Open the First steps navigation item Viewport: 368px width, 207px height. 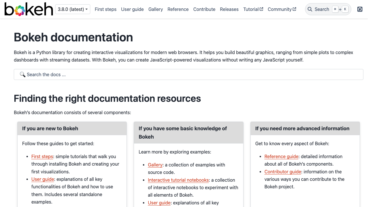click(x=106, y=9)
